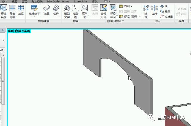The image size is (191, 126).
Task: Expand the Tag Room (标记房间) dropdown arrow
Action: click(x=117, y=15)
